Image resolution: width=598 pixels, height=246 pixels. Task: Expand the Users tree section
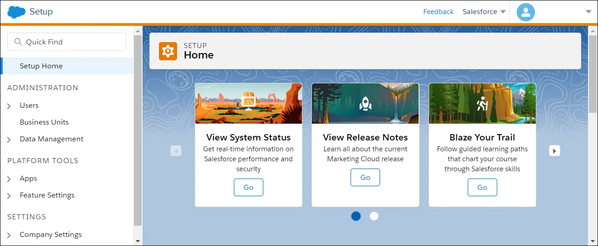9,106
